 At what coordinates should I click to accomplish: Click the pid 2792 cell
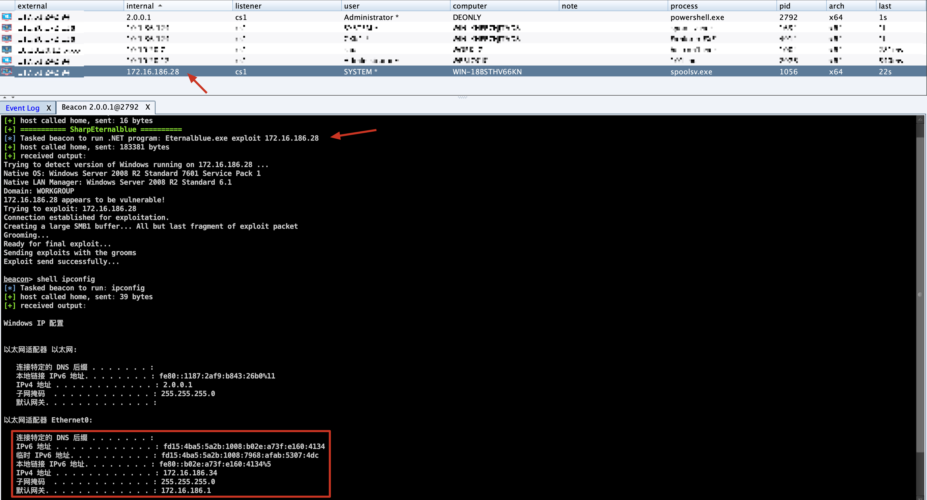click(x=788, y=17)
